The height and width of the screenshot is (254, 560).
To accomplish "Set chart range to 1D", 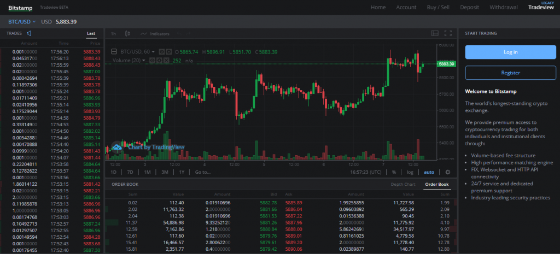I will [x=113, y=172].
